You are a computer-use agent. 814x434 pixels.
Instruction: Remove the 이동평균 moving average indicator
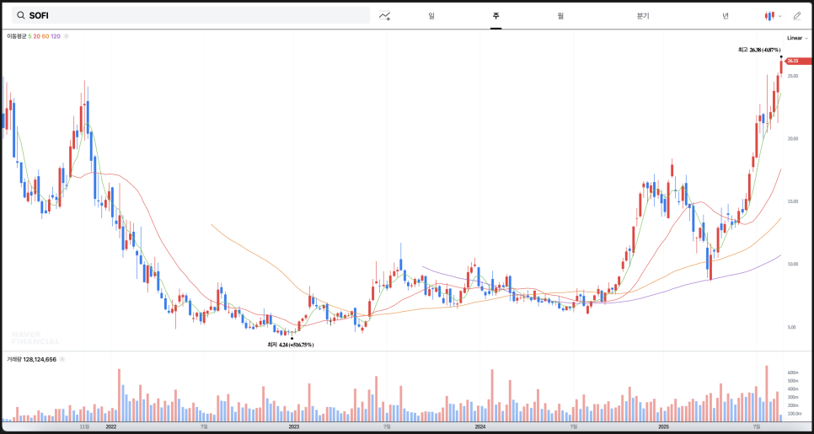tap(67, 36)
